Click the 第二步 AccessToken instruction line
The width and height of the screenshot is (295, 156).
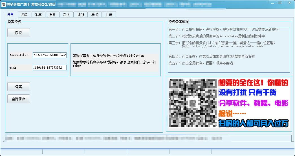coord(217,36)
